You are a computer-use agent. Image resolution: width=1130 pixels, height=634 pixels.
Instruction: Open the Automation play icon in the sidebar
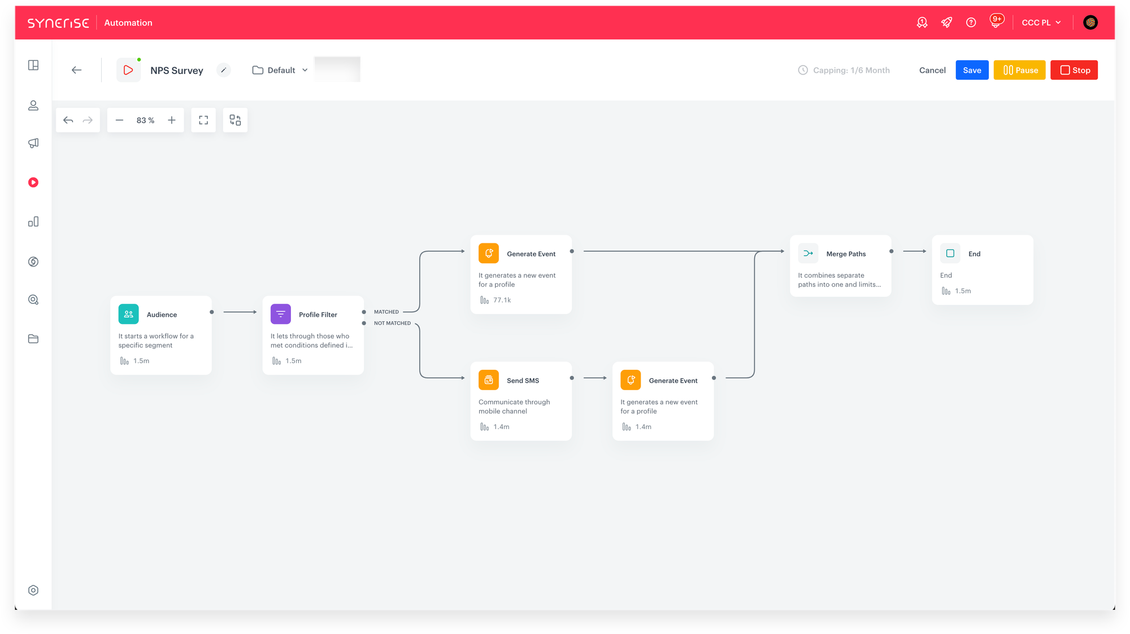(x=33, y=182)
